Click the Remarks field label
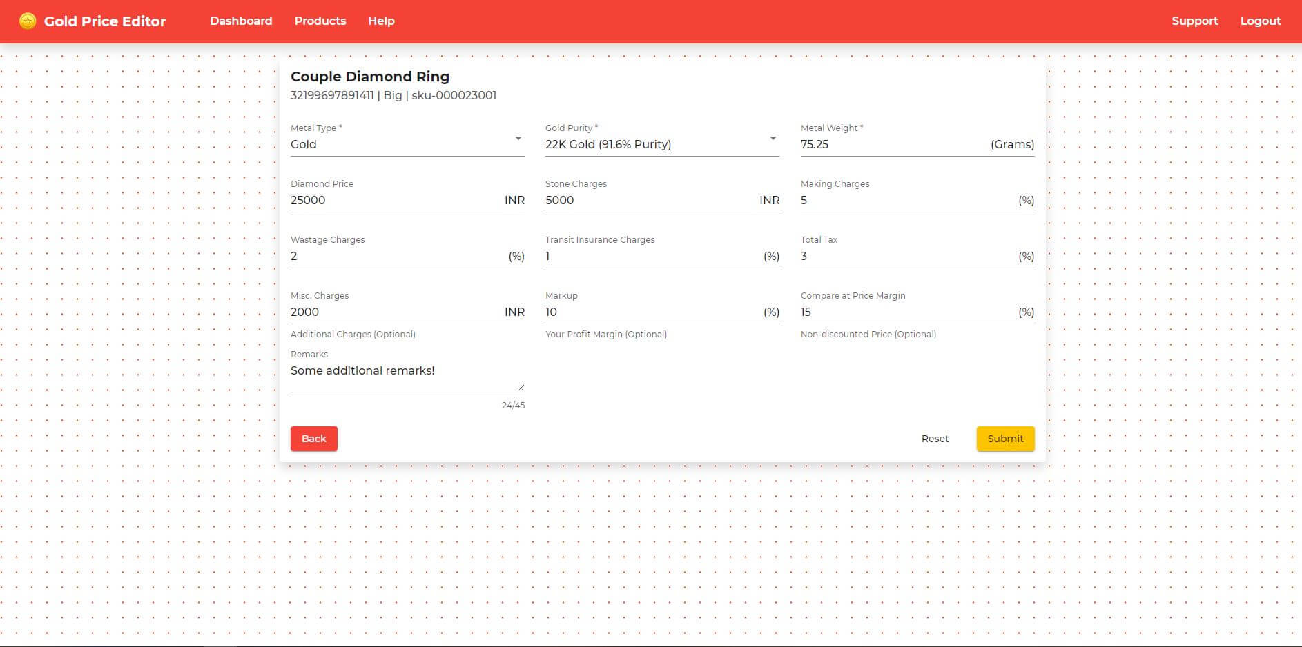This screenshot has height=647, width=1302. tap(309, 354)
